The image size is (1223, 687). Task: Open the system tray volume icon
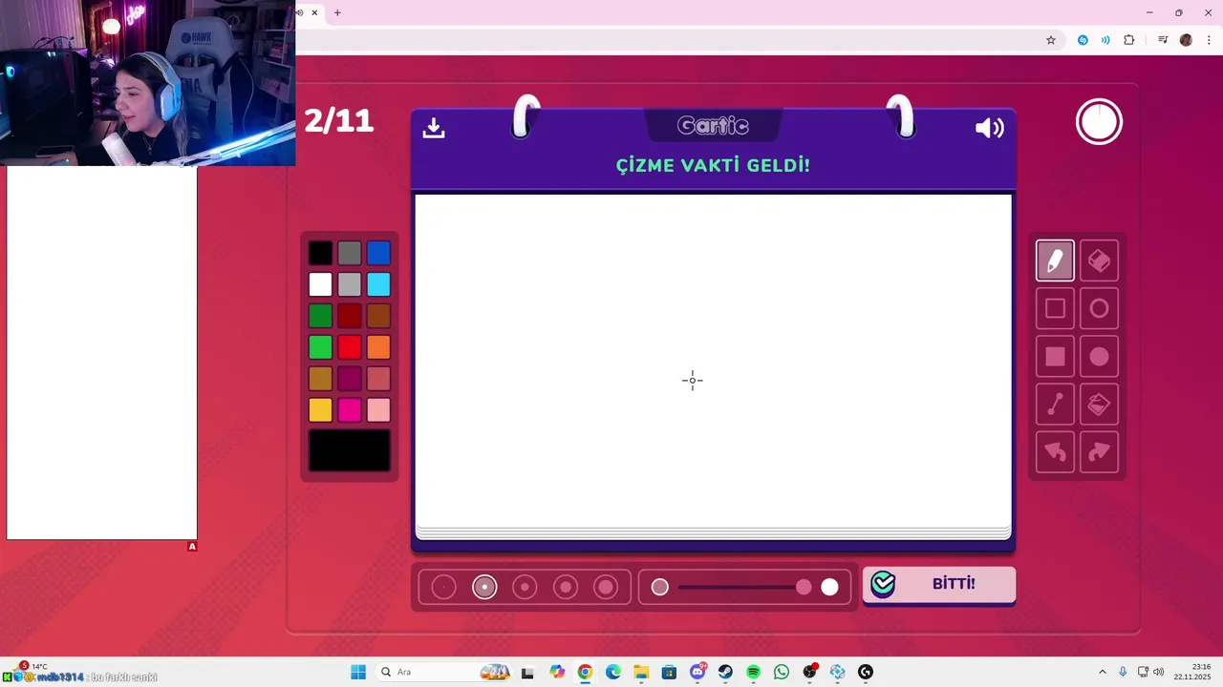pyautogui.click(x=1159, y=672)
